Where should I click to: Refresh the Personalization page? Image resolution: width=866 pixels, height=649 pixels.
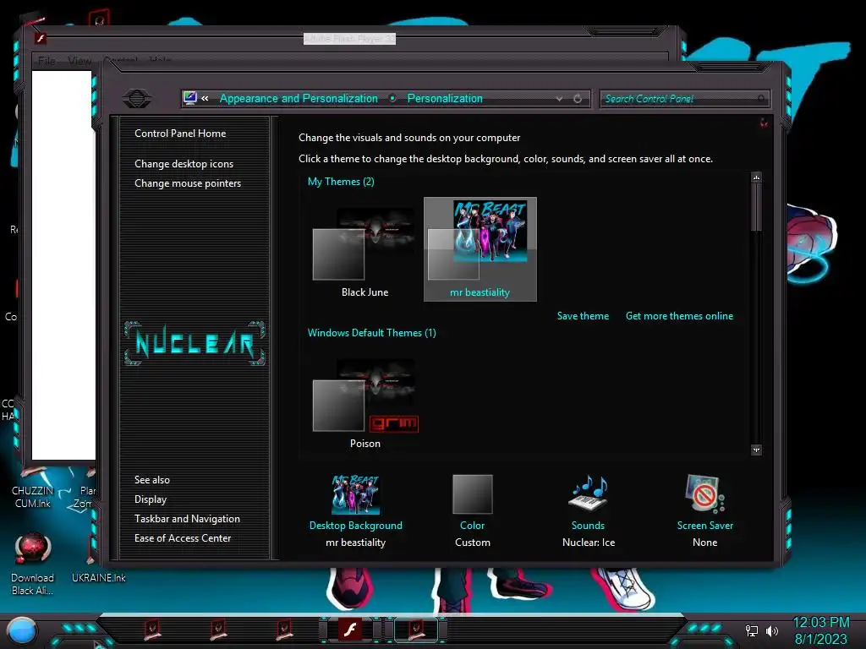click(x=577, y=99)
